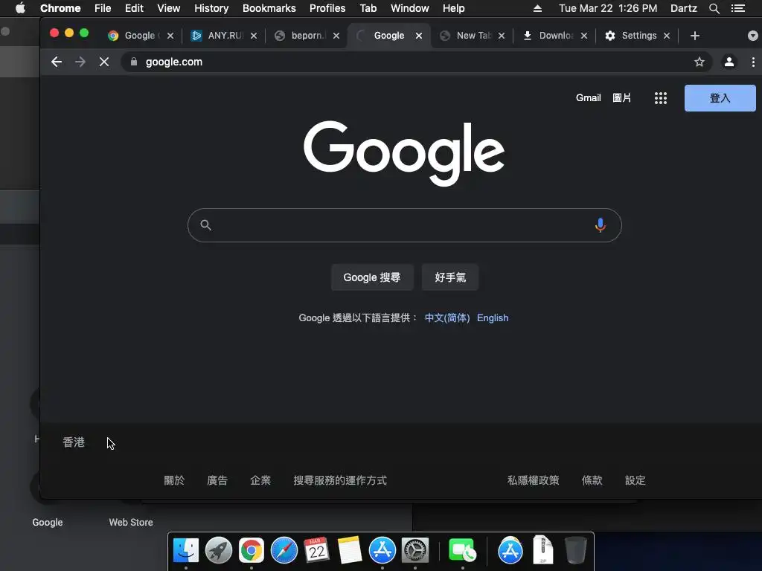Open the Tab menu
This screenshot has width=762, height=571.
click(x=368, y=8)
